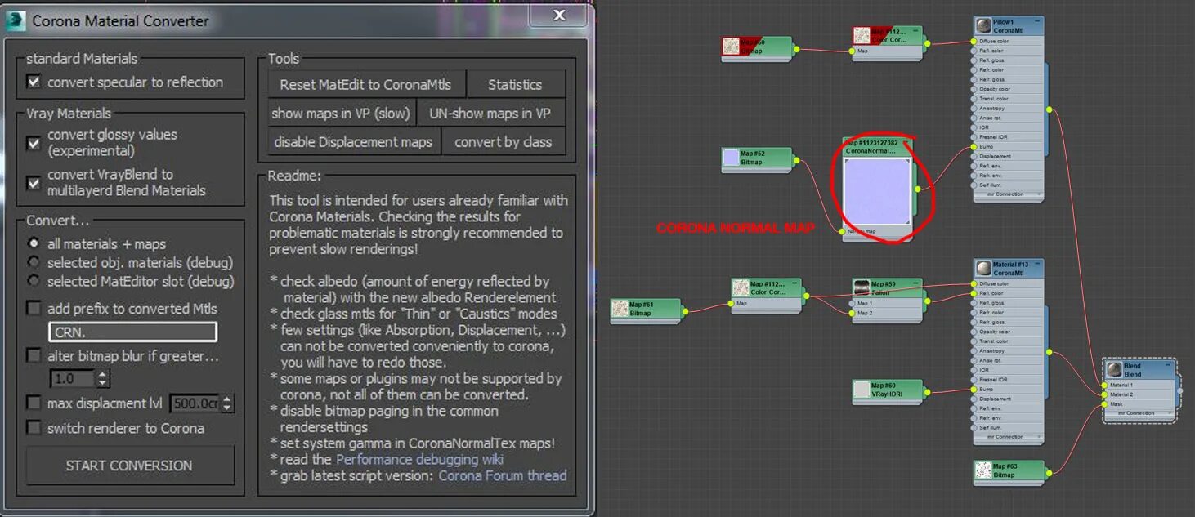The height and width of the screenshot is (517, 1195).
Task: Collapse the Pillow1 CoronaMtl node
Action: pos(1037,21)
